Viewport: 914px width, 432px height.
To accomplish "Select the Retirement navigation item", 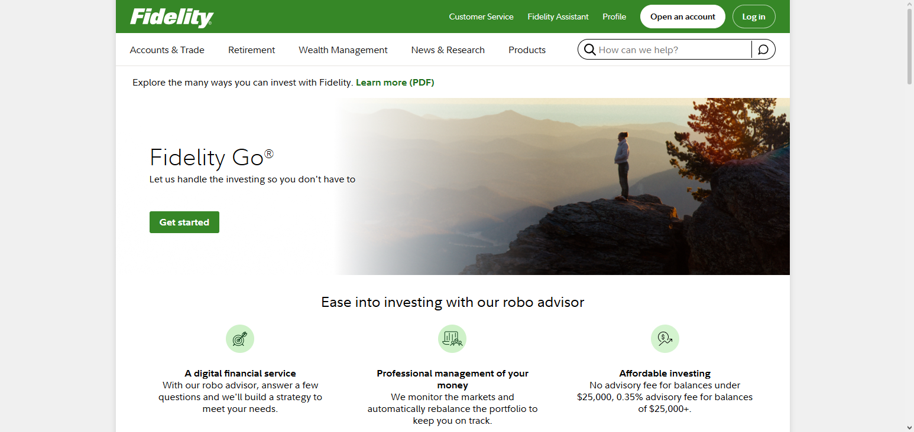I will [251, 50].
